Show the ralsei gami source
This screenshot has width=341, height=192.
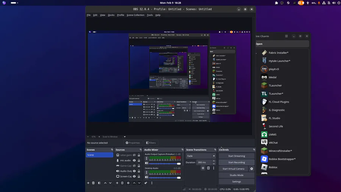(134, 155)
